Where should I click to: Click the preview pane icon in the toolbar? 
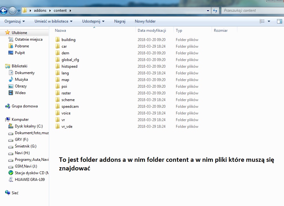279,21
